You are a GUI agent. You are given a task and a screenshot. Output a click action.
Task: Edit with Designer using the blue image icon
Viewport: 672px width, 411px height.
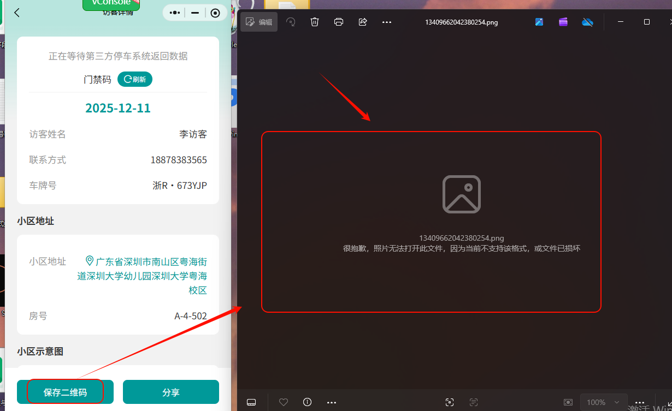[539, 22]
